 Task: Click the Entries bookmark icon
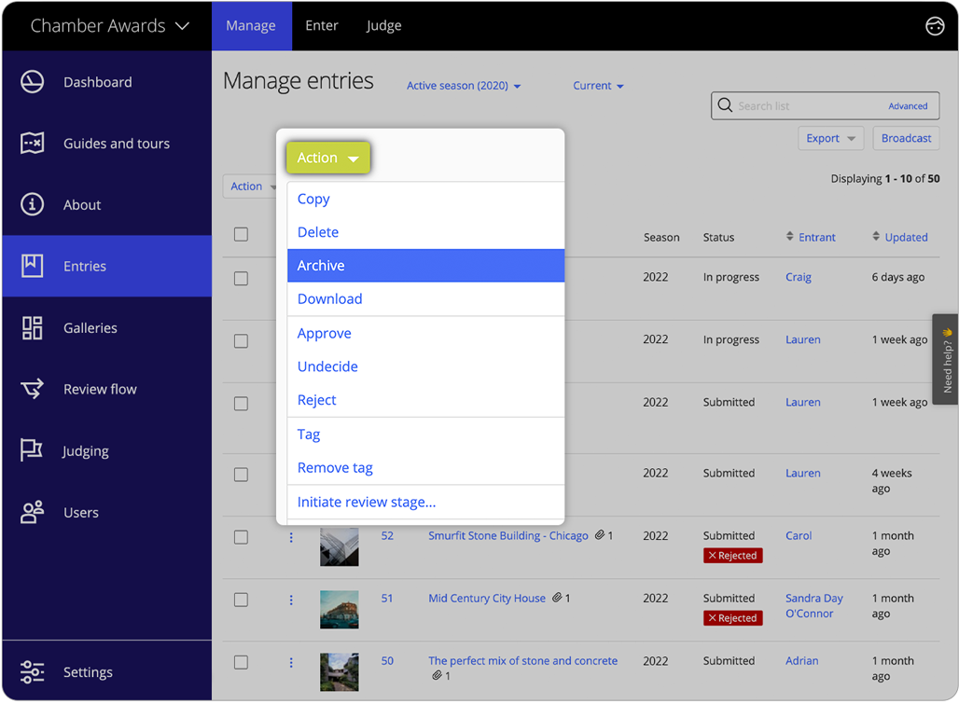point(31,266)
